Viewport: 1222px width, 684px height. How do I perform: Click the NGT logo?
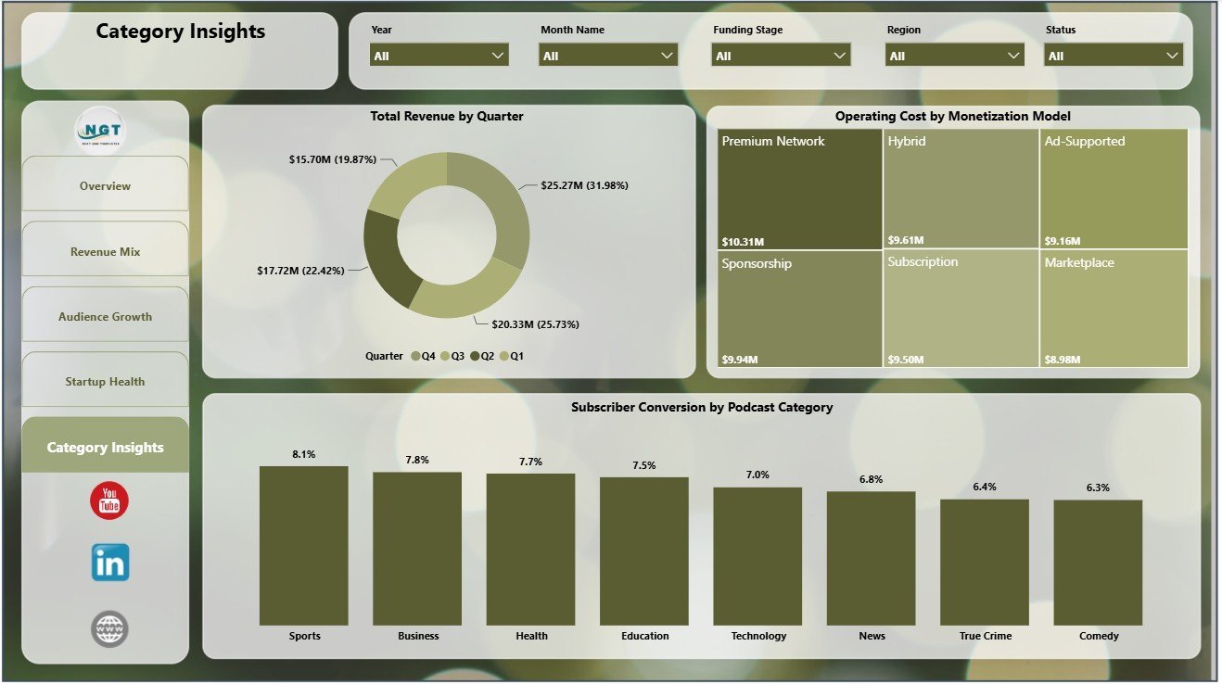coord(101,130)
